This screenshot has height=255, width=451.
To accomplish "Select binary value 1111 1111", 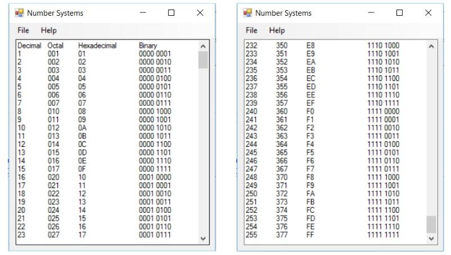I will coord(383,235).
